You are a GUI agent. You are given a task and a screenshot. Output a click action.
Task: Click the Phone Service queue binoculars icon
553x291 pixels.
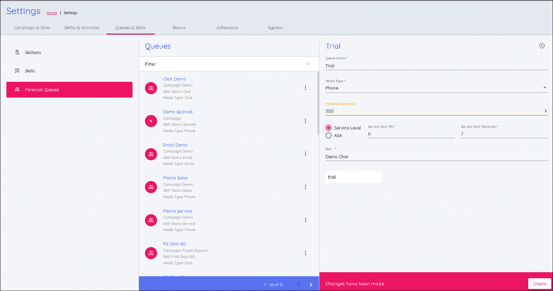151,220
